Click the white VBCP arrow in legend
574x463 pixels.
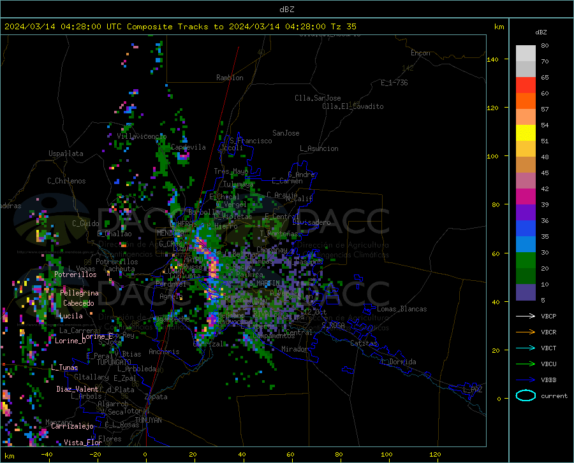click(x=526, y=316)
